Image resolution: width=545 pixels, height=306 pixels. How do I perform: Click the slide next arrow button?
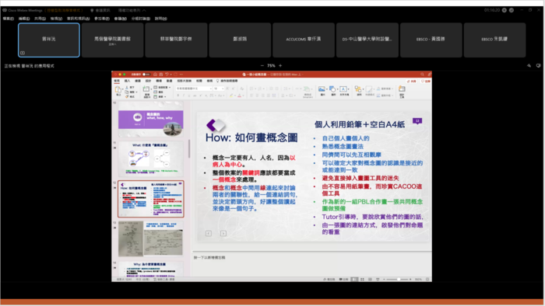point(223,234)
